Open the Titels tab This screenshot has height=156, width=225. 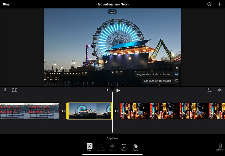click(124, 147)
